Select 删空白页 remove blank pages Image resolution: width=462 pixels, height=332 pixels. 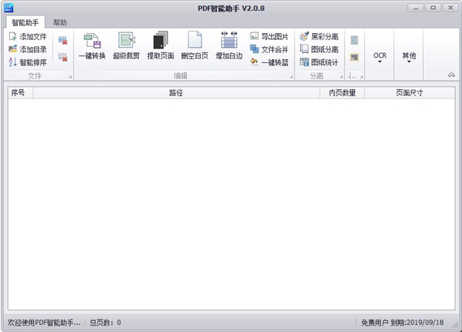pyautogui.click(x=194, y=45)
